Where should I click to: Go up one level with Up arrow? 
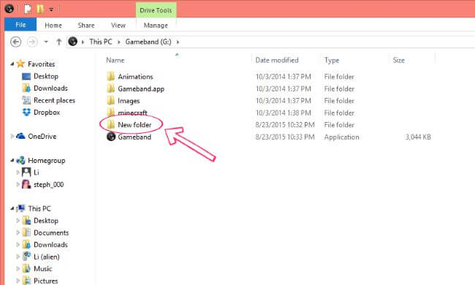(x=59, y=42)
